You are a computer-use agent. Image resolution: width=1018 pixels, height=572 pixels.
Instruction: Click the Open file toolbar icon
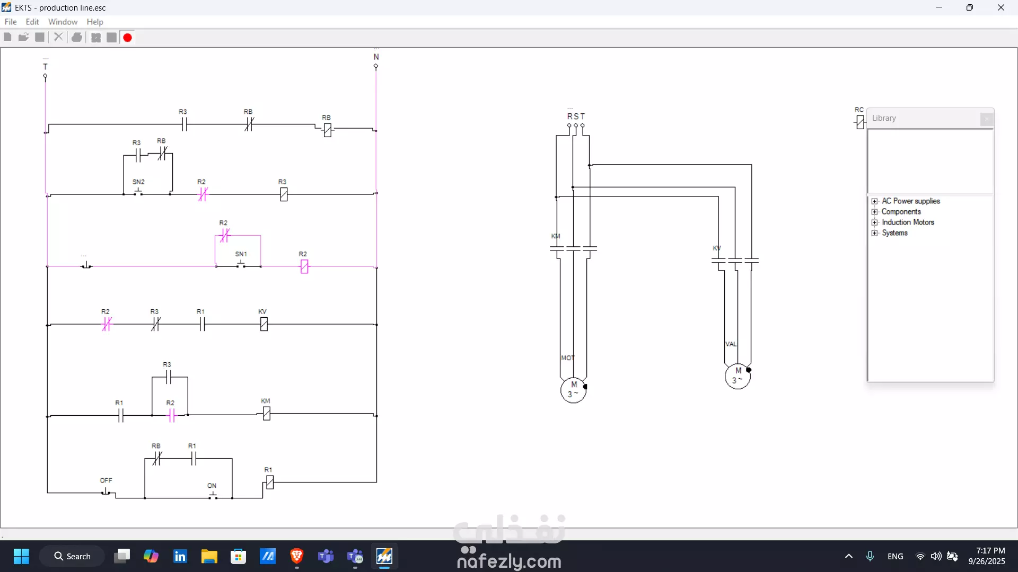[x=23, y=37]
